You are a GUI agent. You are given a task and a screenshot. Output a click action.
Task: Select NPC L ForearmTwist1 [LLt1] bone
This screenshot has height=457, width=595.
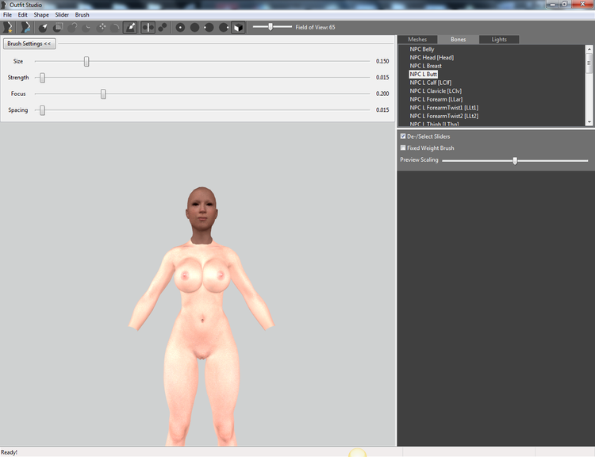pyautogui.click(x=444, y=108)
